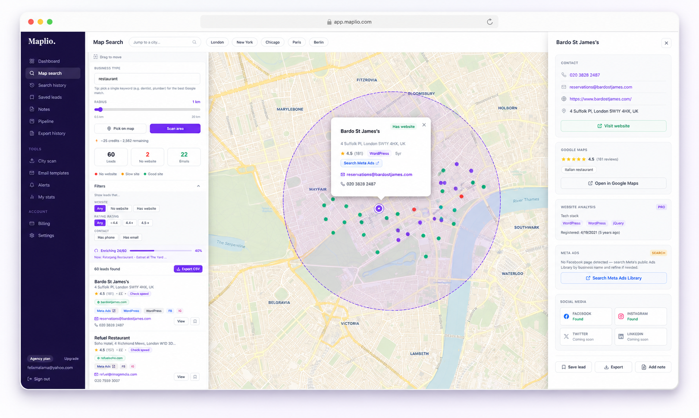Screen dimensions: 699x418
Task: Click the Visit website button
Action: [613, 126]
